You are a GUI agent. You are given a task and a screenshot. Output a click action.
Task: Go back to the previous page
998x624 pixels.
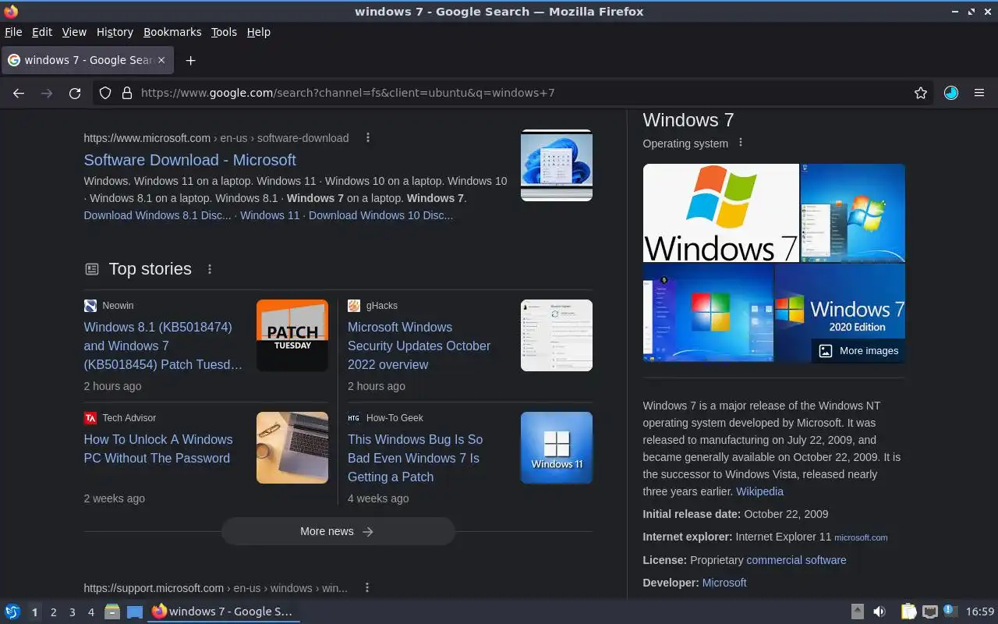[19, 93]
